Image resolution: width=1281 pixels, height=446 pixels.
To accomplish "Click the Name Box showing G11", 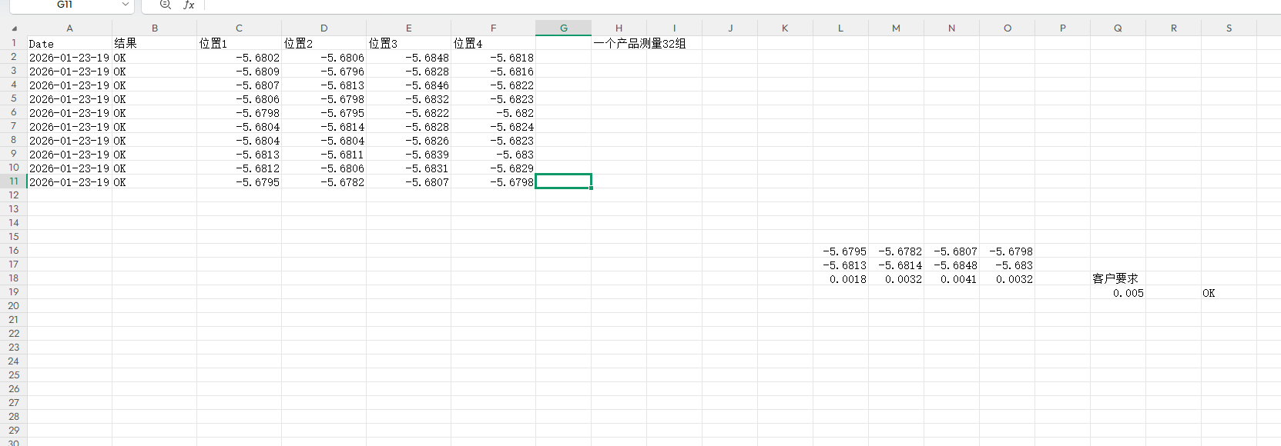I will point(65,5).
